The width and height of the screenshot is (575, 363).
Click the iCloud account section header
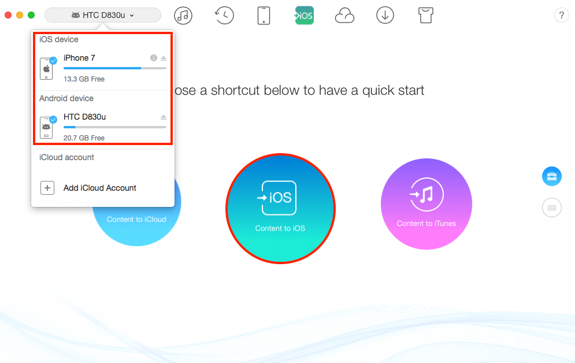tap(66, 157)
